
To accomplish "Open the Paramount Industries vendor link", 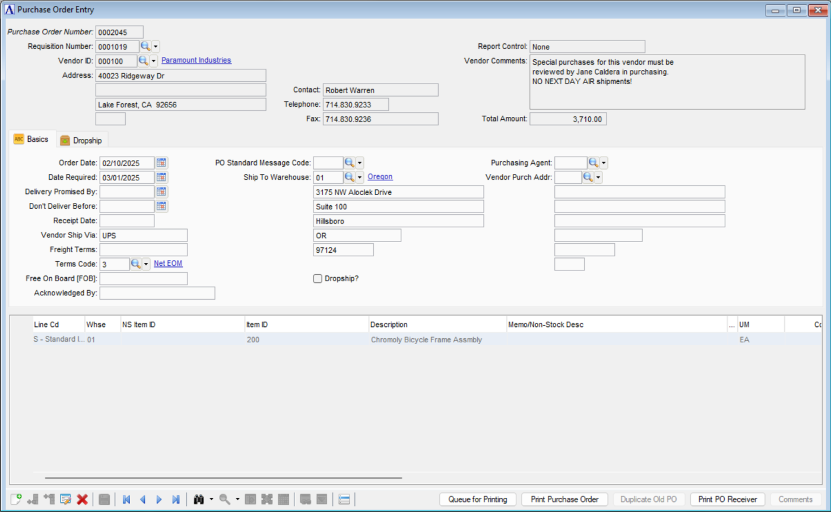I will 196,61.
